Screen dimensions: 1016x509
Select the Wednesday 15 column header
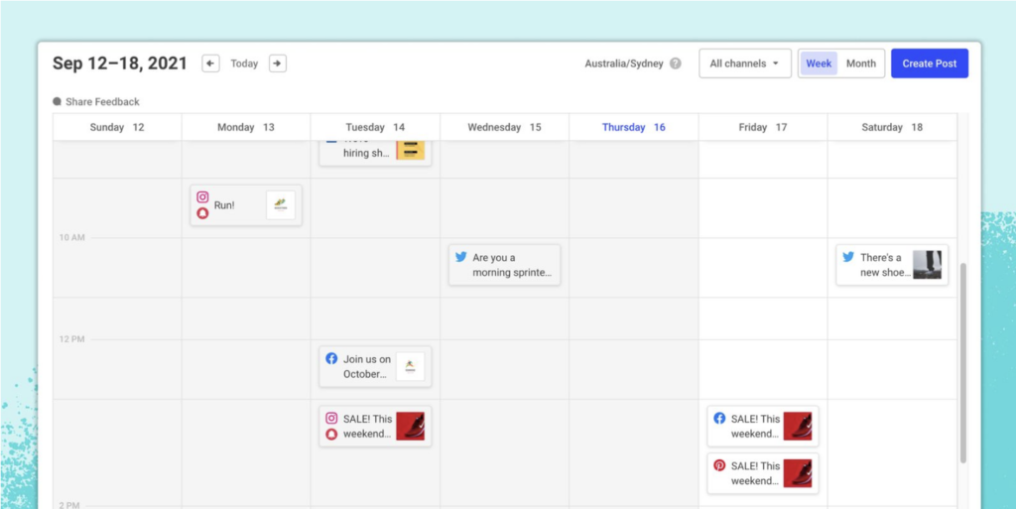505,127
